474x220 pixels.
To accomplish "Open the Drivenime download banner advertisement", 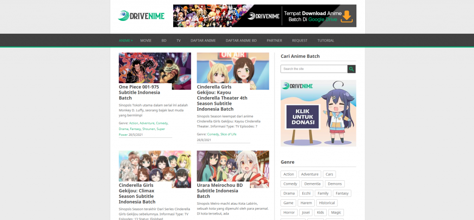I will click(264, 16).
